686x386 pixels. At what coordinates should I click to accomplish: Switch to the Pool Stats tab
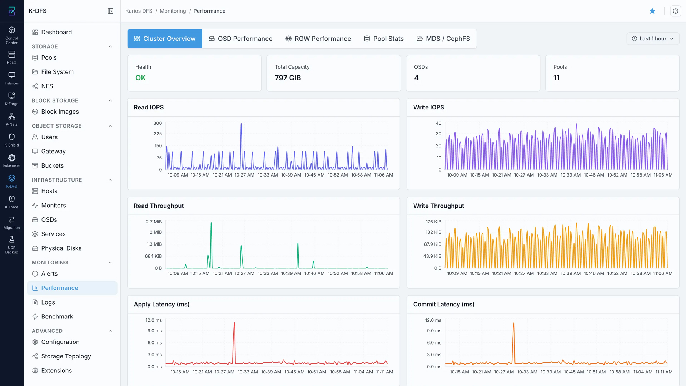click(x=384, y=39)
